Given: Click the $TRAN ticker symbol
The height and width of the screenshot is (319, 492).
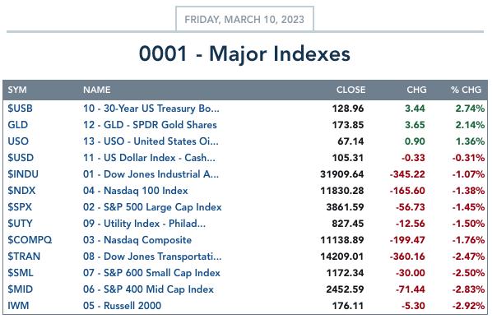Looking at the screenshot, I should pyautogui.click(x=24, y=257).
